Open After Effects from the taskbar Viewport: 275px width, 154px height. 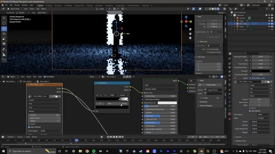coord(168,151)
